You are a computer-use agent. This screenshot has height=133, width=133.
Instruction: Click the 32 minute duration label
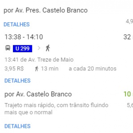(128, 37)
